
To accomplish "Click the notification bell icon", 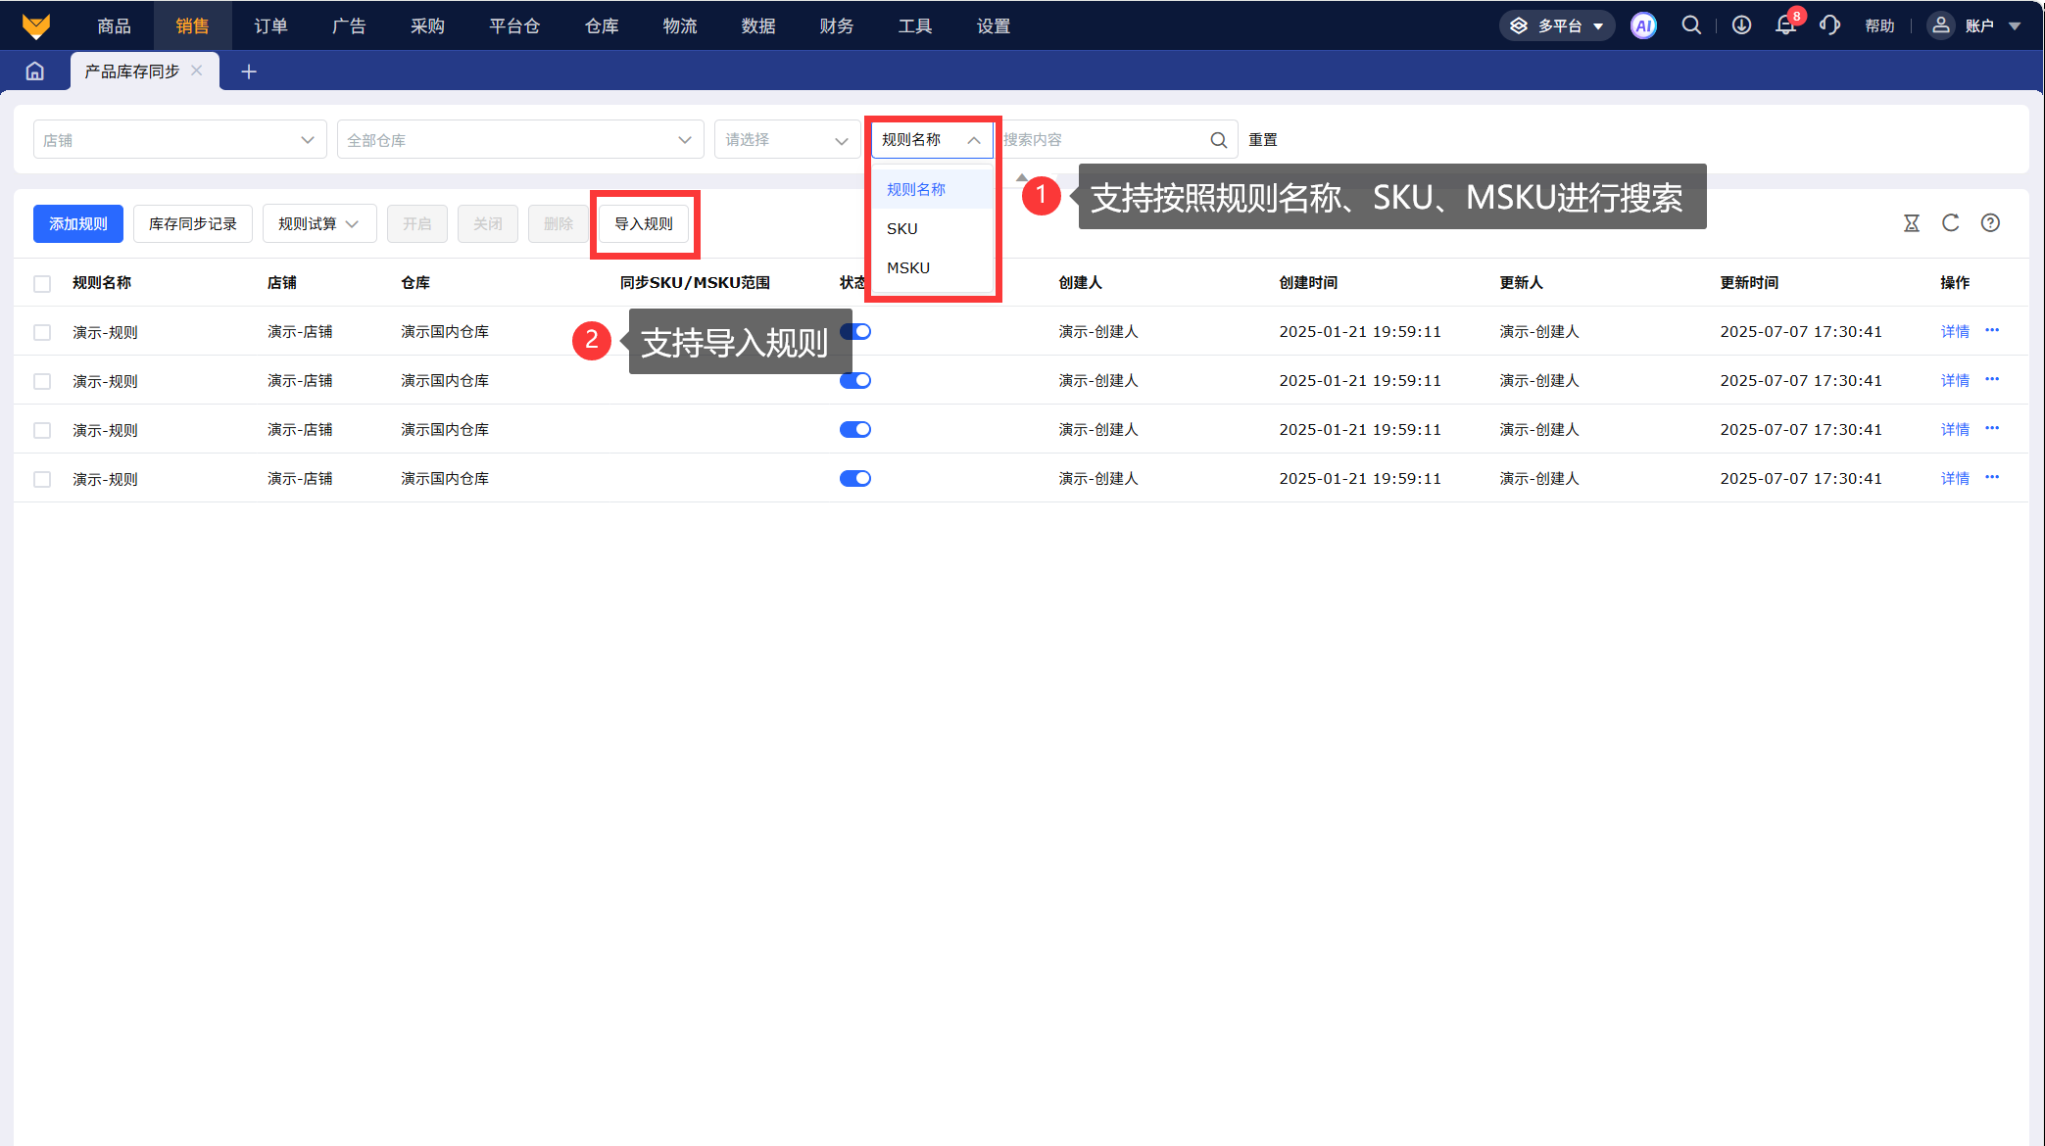I will [x=1785, y=26].
